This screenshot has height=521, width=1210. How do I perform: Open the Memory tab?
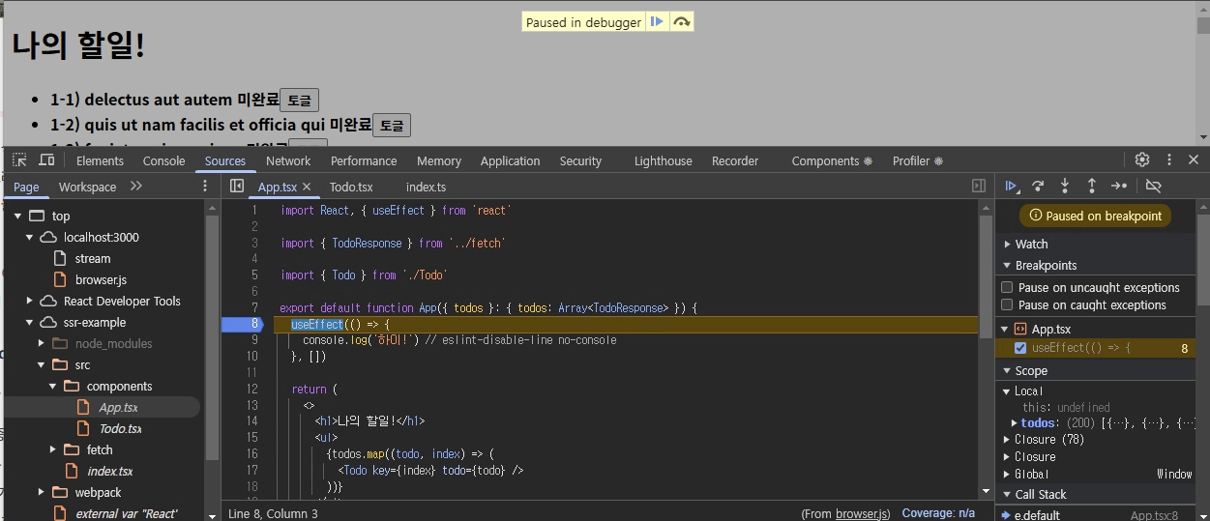[x=439, y=160]
